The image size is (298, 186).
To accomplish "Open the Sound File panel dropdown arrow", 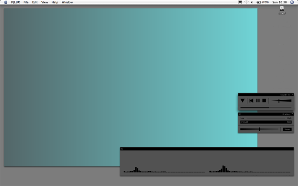I will point(292,94).
